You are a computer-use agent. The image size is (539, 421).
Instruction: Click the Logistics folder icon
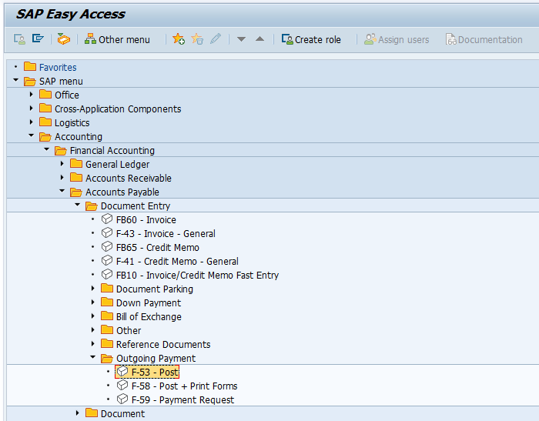click(45, 122)
